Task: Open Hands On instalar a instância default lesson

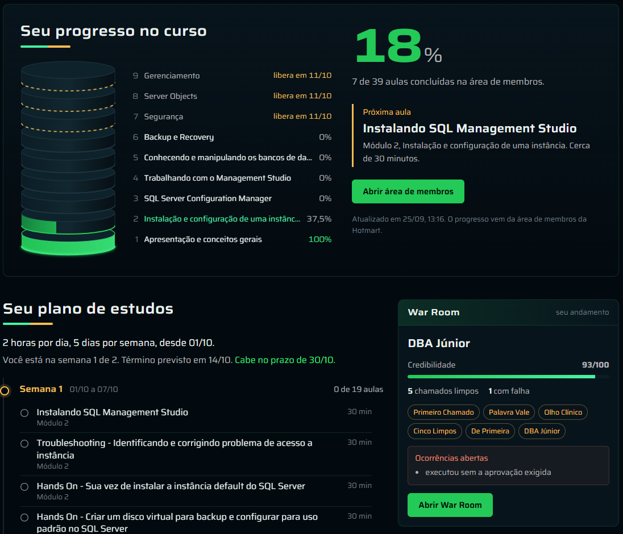Action: [x=171, y=486]
